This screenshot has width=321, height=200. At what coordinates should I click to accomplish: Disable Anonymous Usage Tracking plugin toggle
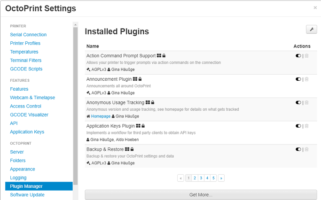point(298,102)
